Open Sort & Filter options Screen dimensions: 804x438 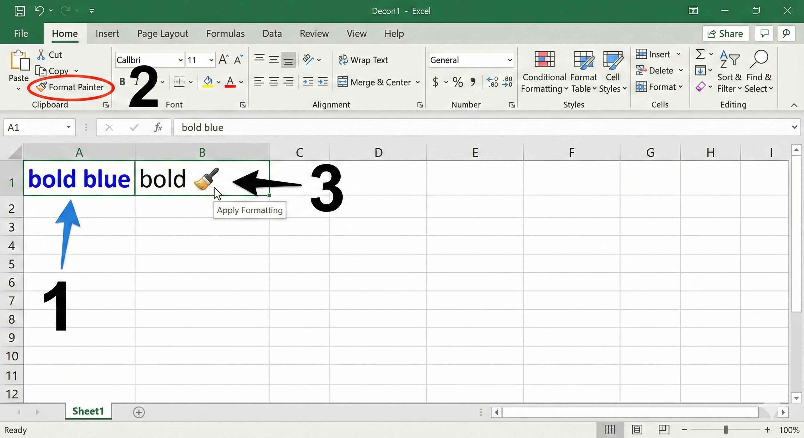tap(730, 72)
